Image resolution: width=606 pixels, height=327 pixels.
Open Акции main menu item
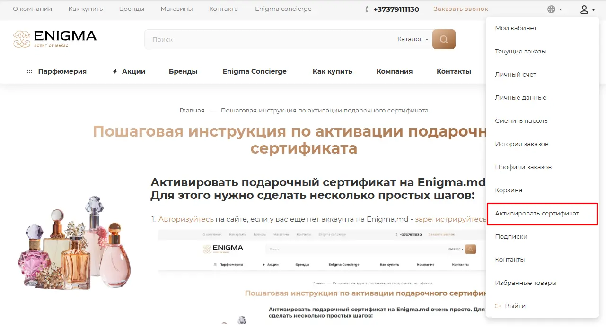click(x=134, y=71)
